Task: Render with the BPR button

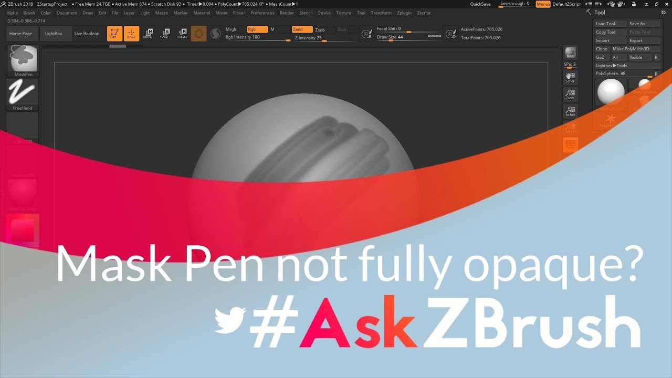Action: [x=570, y=53]
